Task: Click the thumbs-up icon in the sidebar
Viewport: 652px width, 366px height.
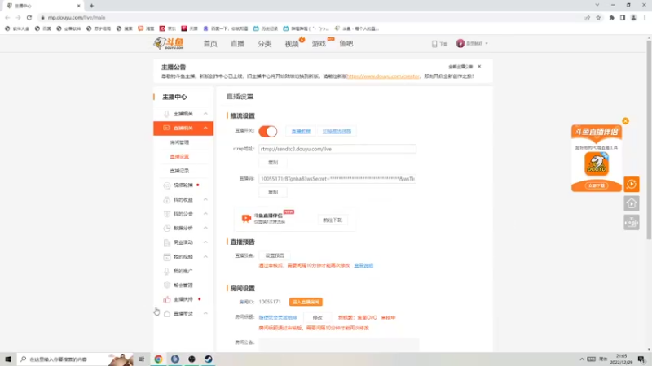Action: tap(167, 299)
